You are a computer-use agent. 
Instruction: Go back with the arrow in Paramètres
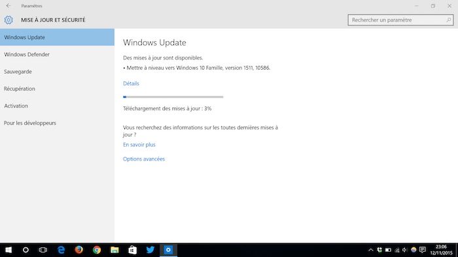(x=9, y=5)
